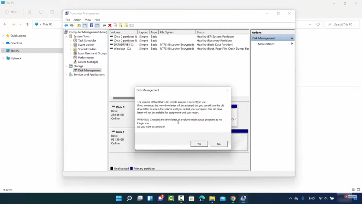Open the Action menu
Viewport: 362px width, 204px height.
(77, 20)
